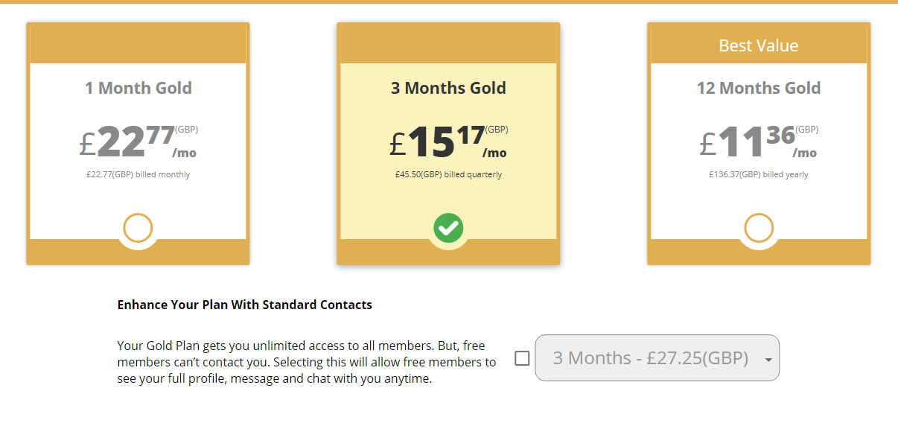
Task: Click the 12 Months Gold plan title
Action: (x=759, y=88)
